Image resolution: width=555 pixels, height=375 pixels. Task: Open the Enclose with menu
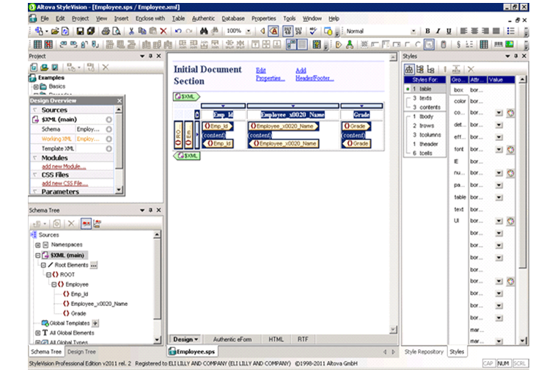click(x=150, y=18)
